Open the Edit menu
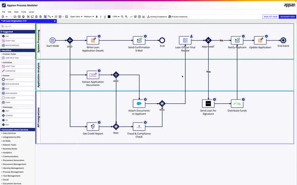The height and width of the screenshot is (185, 297). click(10, 12)
